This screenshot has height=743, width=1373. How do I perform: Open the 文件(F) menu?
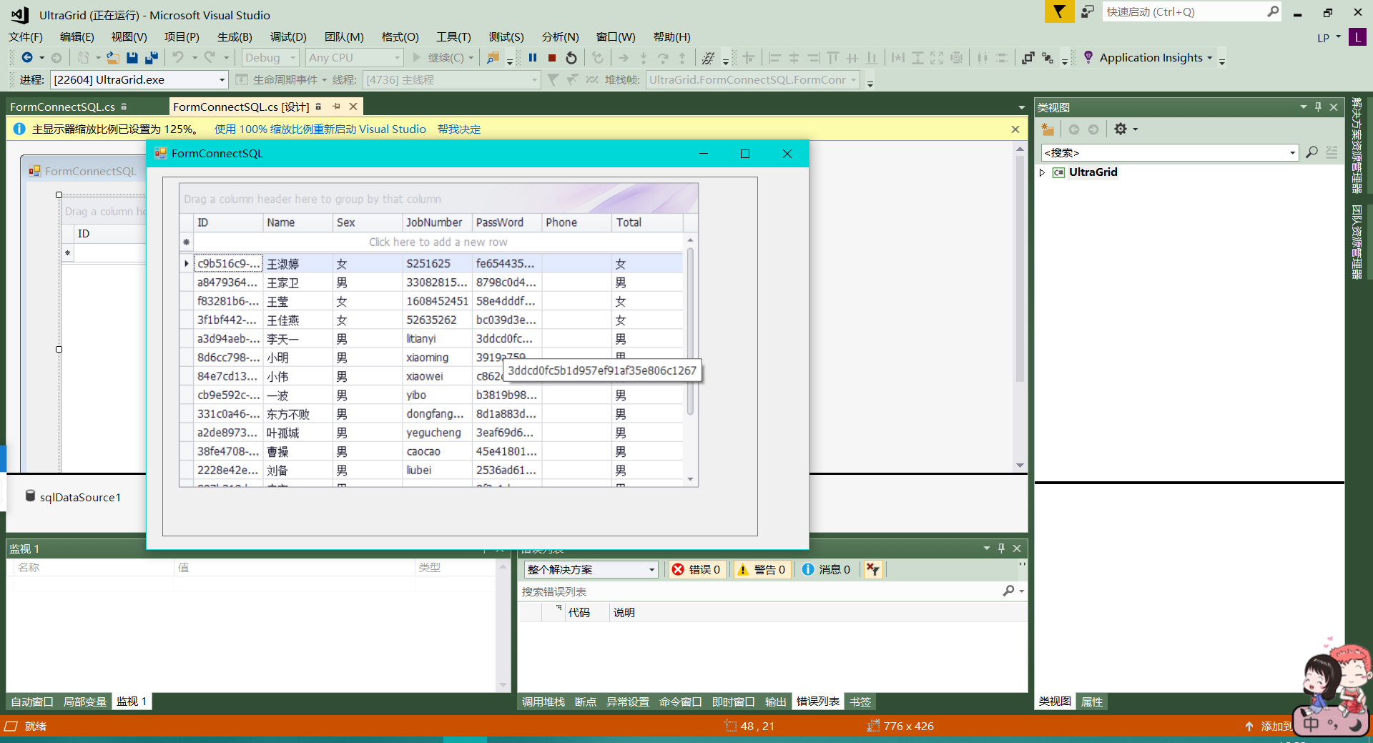pyautogui.click(x=26, y=37)
